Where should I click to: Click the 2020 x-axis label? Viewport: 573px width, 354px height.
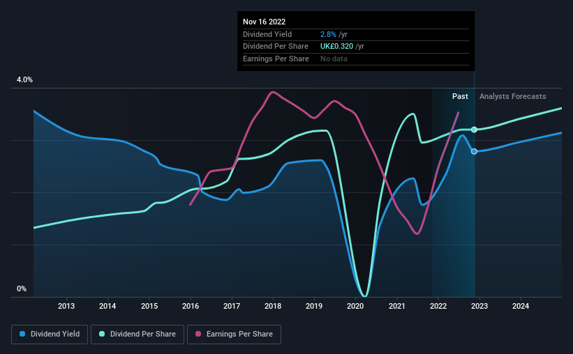[x=355, y=306]
